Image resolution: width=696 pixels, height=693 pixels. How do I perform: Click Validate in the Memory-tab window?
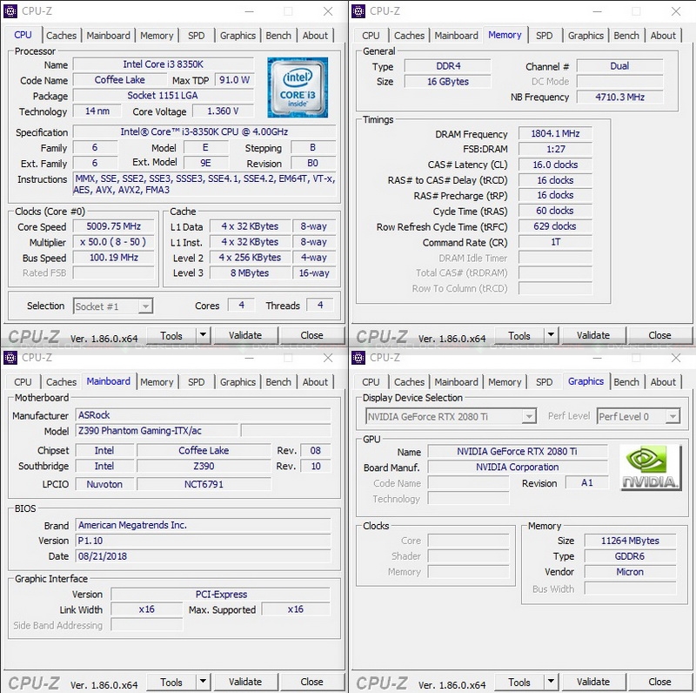pyautogui.click(x=593, y=335)
